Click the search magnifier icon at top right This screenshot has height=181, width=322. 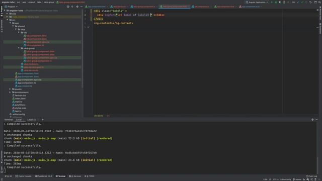pyautogui.click(x=319, y=2)
